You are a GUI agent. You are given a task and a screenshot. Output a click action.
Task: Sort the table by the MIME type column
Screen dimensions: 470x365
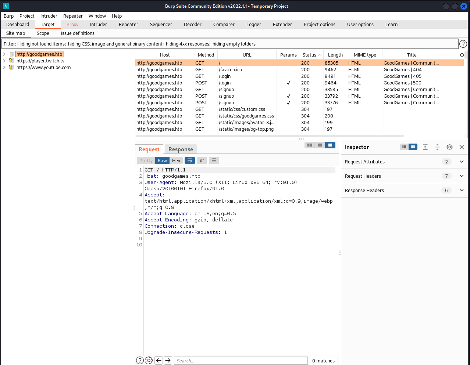[x=365, y=55]
